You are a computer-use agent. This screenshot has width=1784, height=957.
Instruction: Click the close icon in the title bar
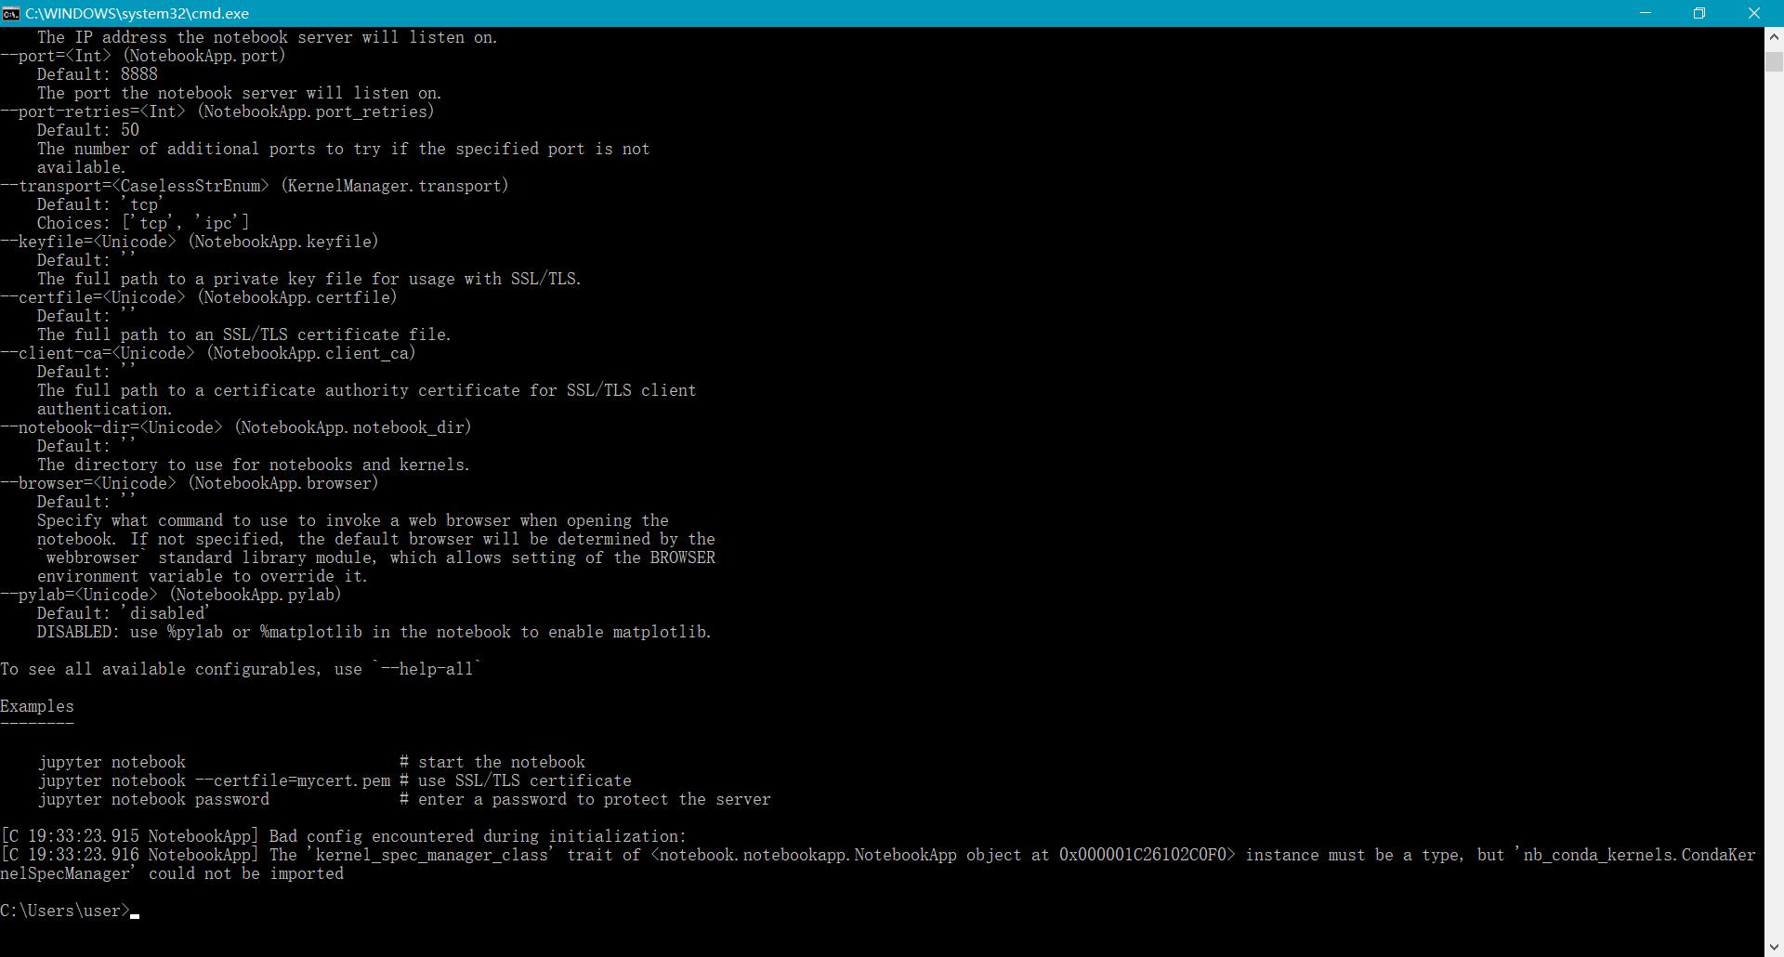tap(1755, 13)
